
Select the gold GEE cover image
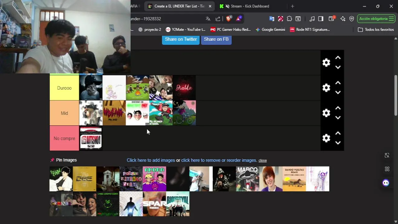[x=84, y=179]
